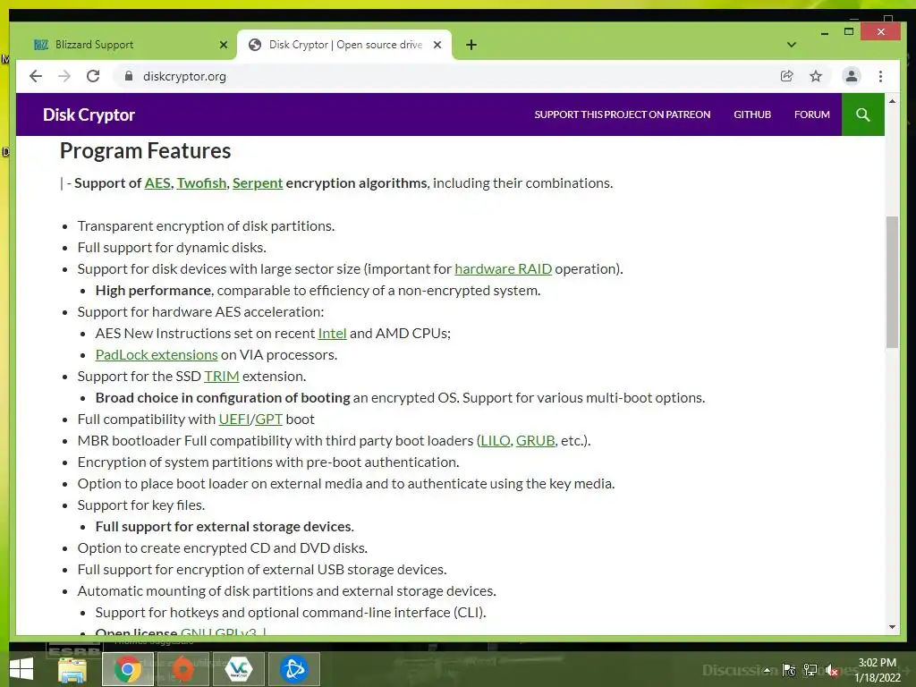Open the hardware RAID link
916x687 pixels.
tap(503, 268)
